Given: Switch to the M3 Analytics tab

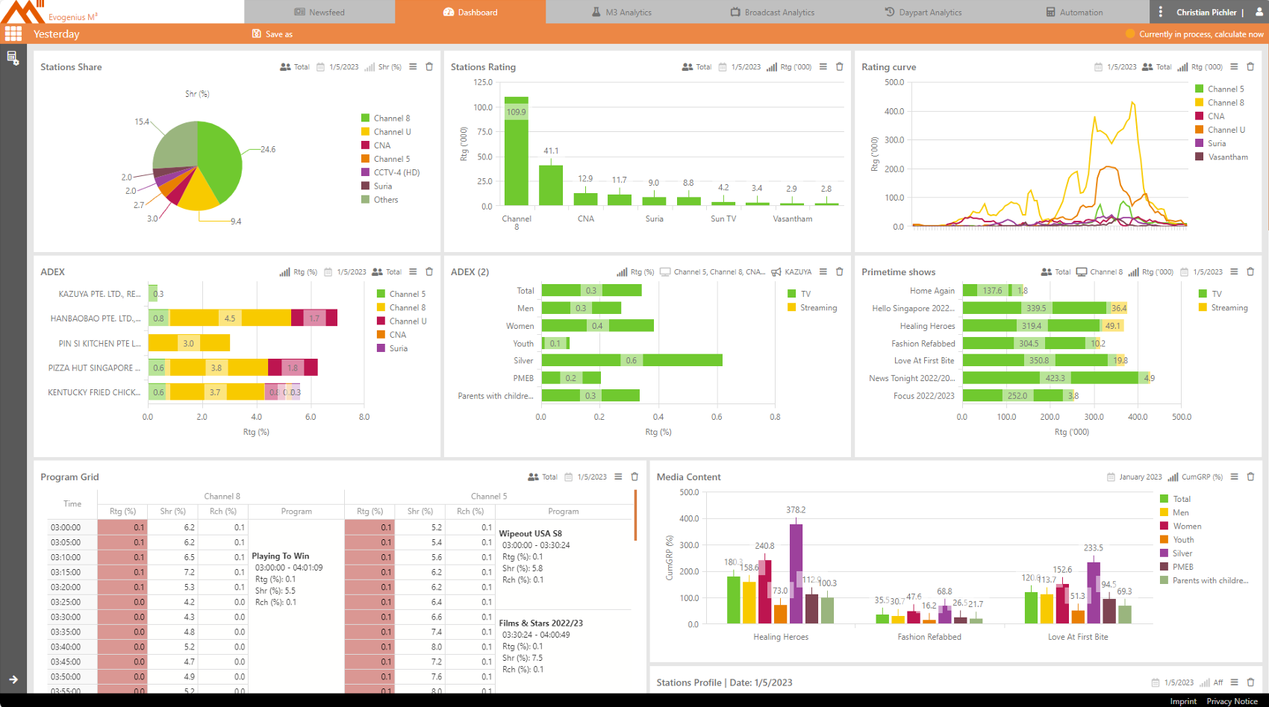Looking at the screenshot, I should tap(621, 12).
